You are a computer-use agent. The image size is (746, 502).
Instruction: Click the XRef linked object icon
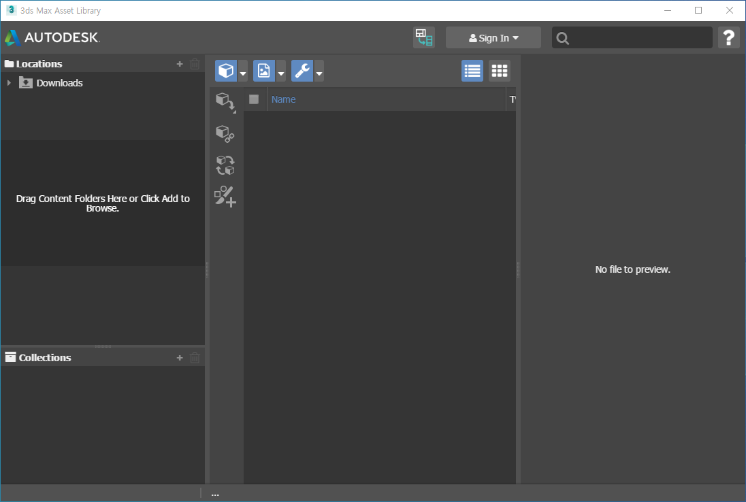(x=225, y=133)
